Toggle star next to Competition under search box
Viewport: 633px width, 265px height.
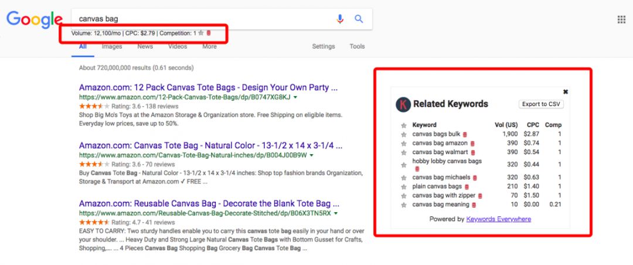[201, 33]
